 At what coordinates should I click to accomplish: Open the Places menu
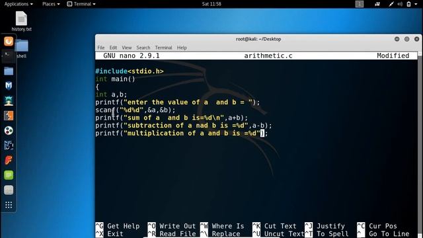(x=51, y=4)
